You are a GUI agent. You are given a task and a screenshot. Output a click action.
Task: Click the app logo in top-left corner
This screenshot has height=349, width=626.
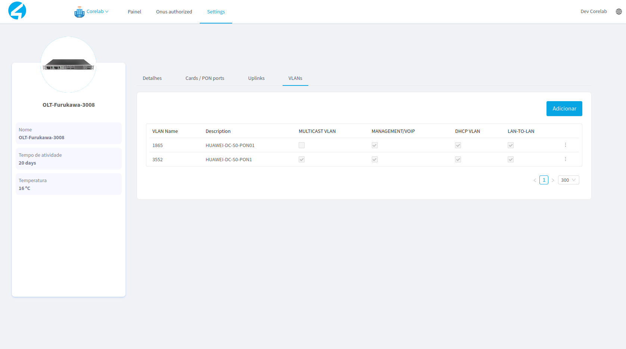point(17,11)
